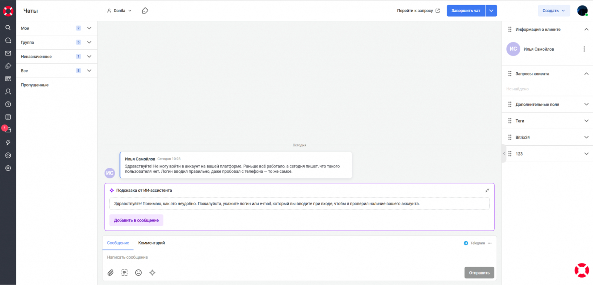Click the ticket tag icon in sidebar
This screenshot has height=285, width=593.
tap(8, 66)
